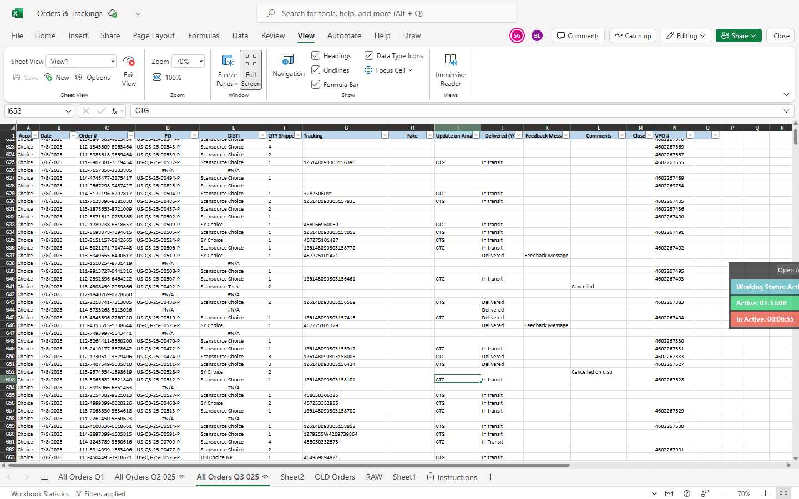Click the Exit View icon
The image size is (799, 499).
[129, 61]
